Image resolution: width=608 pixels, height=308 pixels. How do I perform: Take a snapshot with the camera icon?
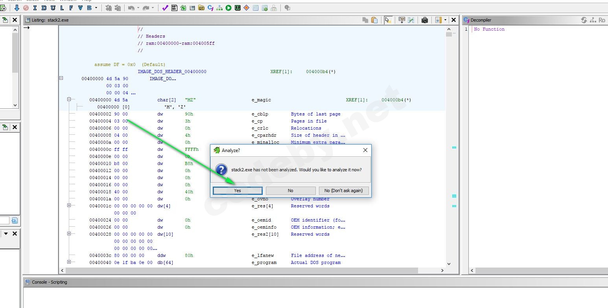pyautogui.click(x=425, y=20)
